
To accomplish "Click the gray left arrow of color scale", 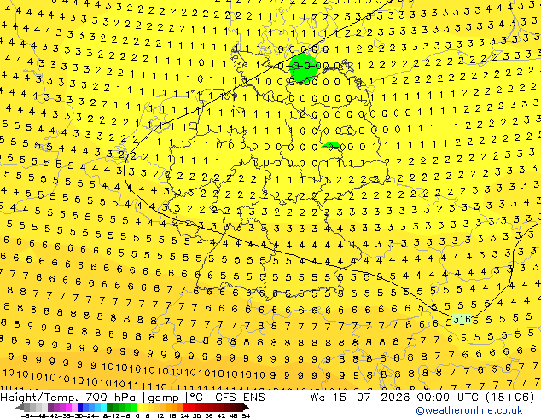I will pyautogui.click(x=20, y=407).
